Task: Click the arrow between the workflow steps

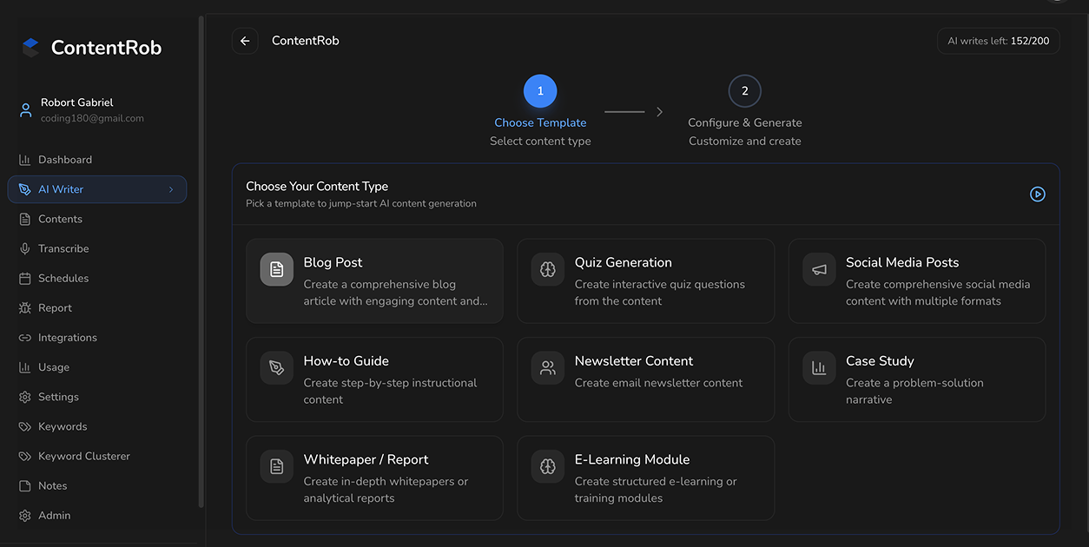Action: pyautogui.click(x=659, y=111)
